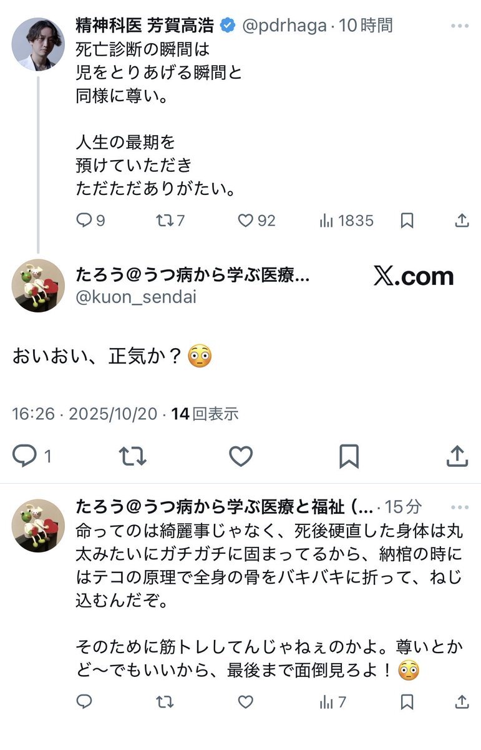Open more options on the 15分 reply
This screenshot has height=750, width=481.
tap(459, 507)
